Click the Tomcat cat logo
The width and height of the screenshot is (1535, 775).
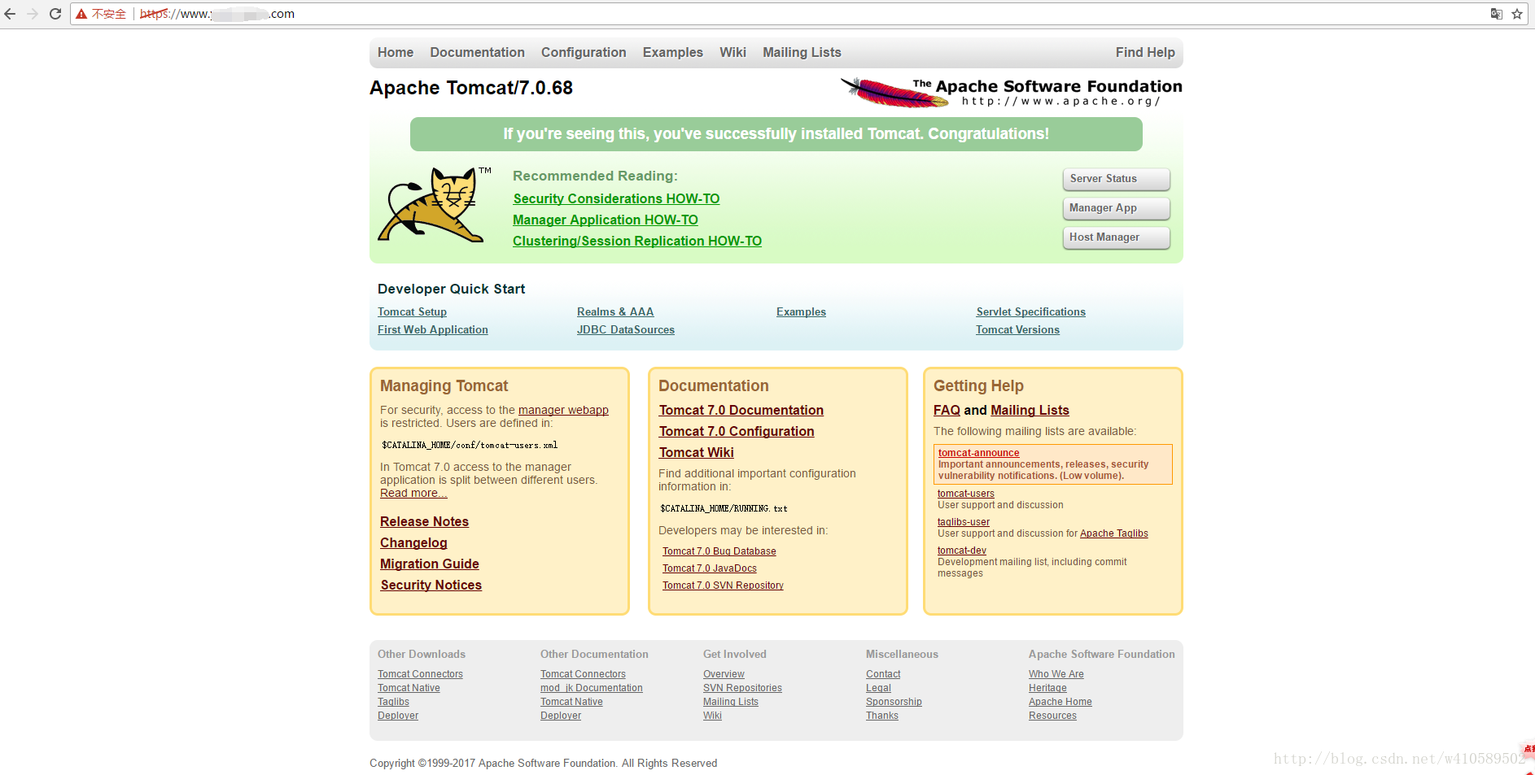(x=433, y=205)
